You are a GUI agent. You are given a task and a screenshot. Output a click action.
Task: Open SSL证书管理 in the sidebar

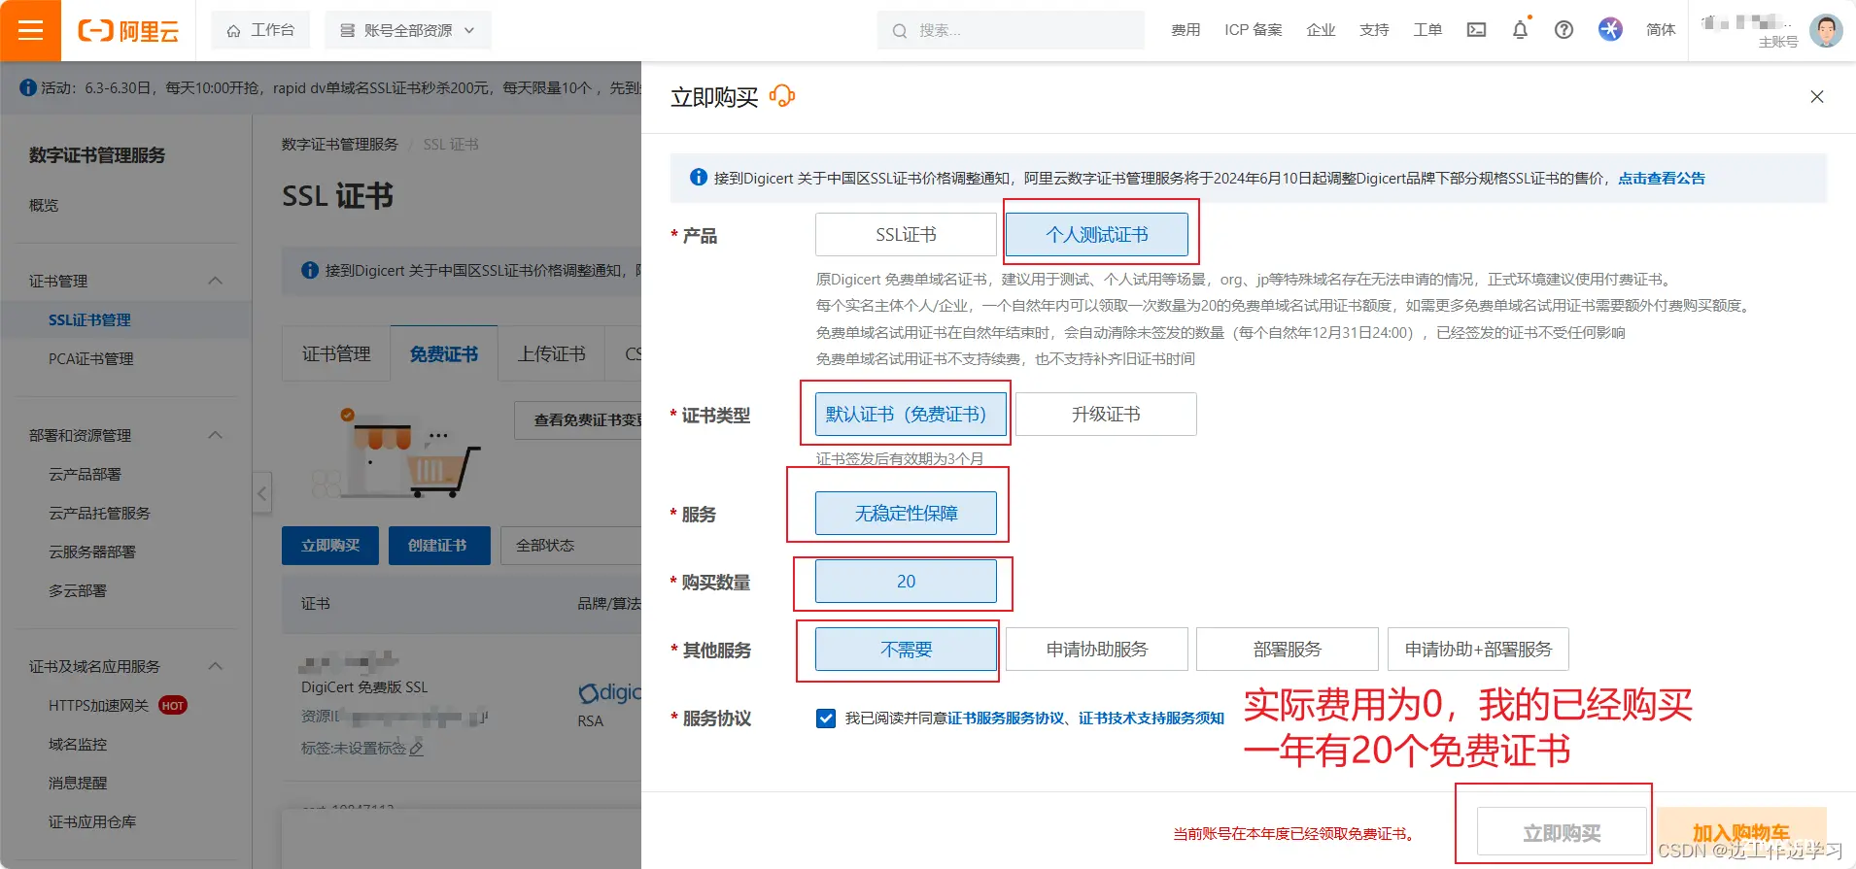89,319
